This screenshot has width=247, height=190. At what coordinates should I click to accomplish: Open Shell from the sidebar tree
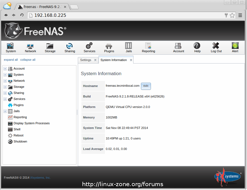click(17, 129)
